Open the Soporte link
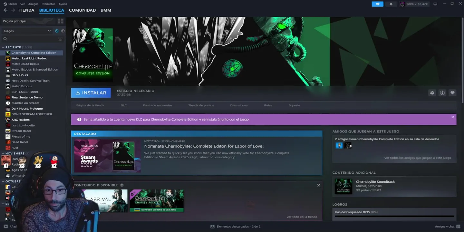Viewport: 464px width, 232px height. click(294, 105)
